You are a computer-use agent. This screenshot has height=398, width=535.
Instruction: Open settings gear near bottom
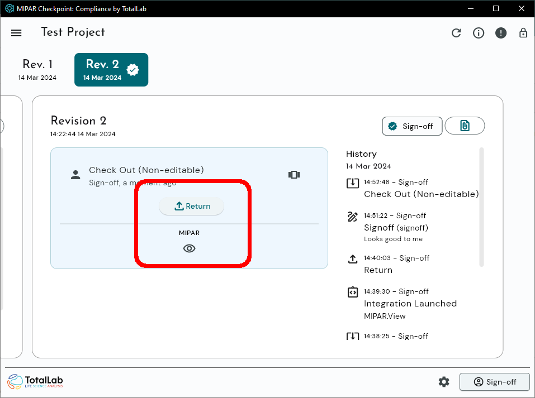click(444, 382)
